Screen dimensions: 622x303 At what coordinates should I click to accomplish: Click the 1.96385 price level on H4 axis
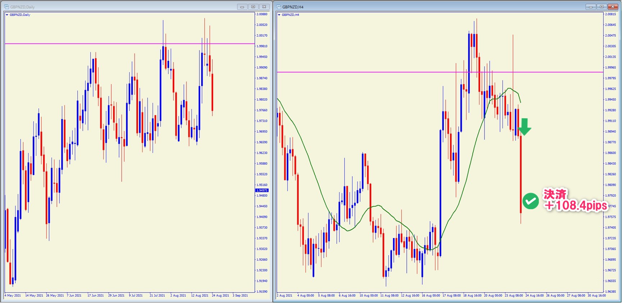[610, 291]
